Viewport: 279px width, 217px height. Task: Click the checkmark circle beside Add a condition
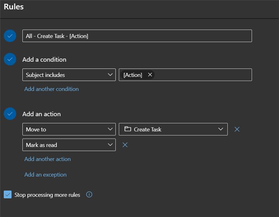10,59
